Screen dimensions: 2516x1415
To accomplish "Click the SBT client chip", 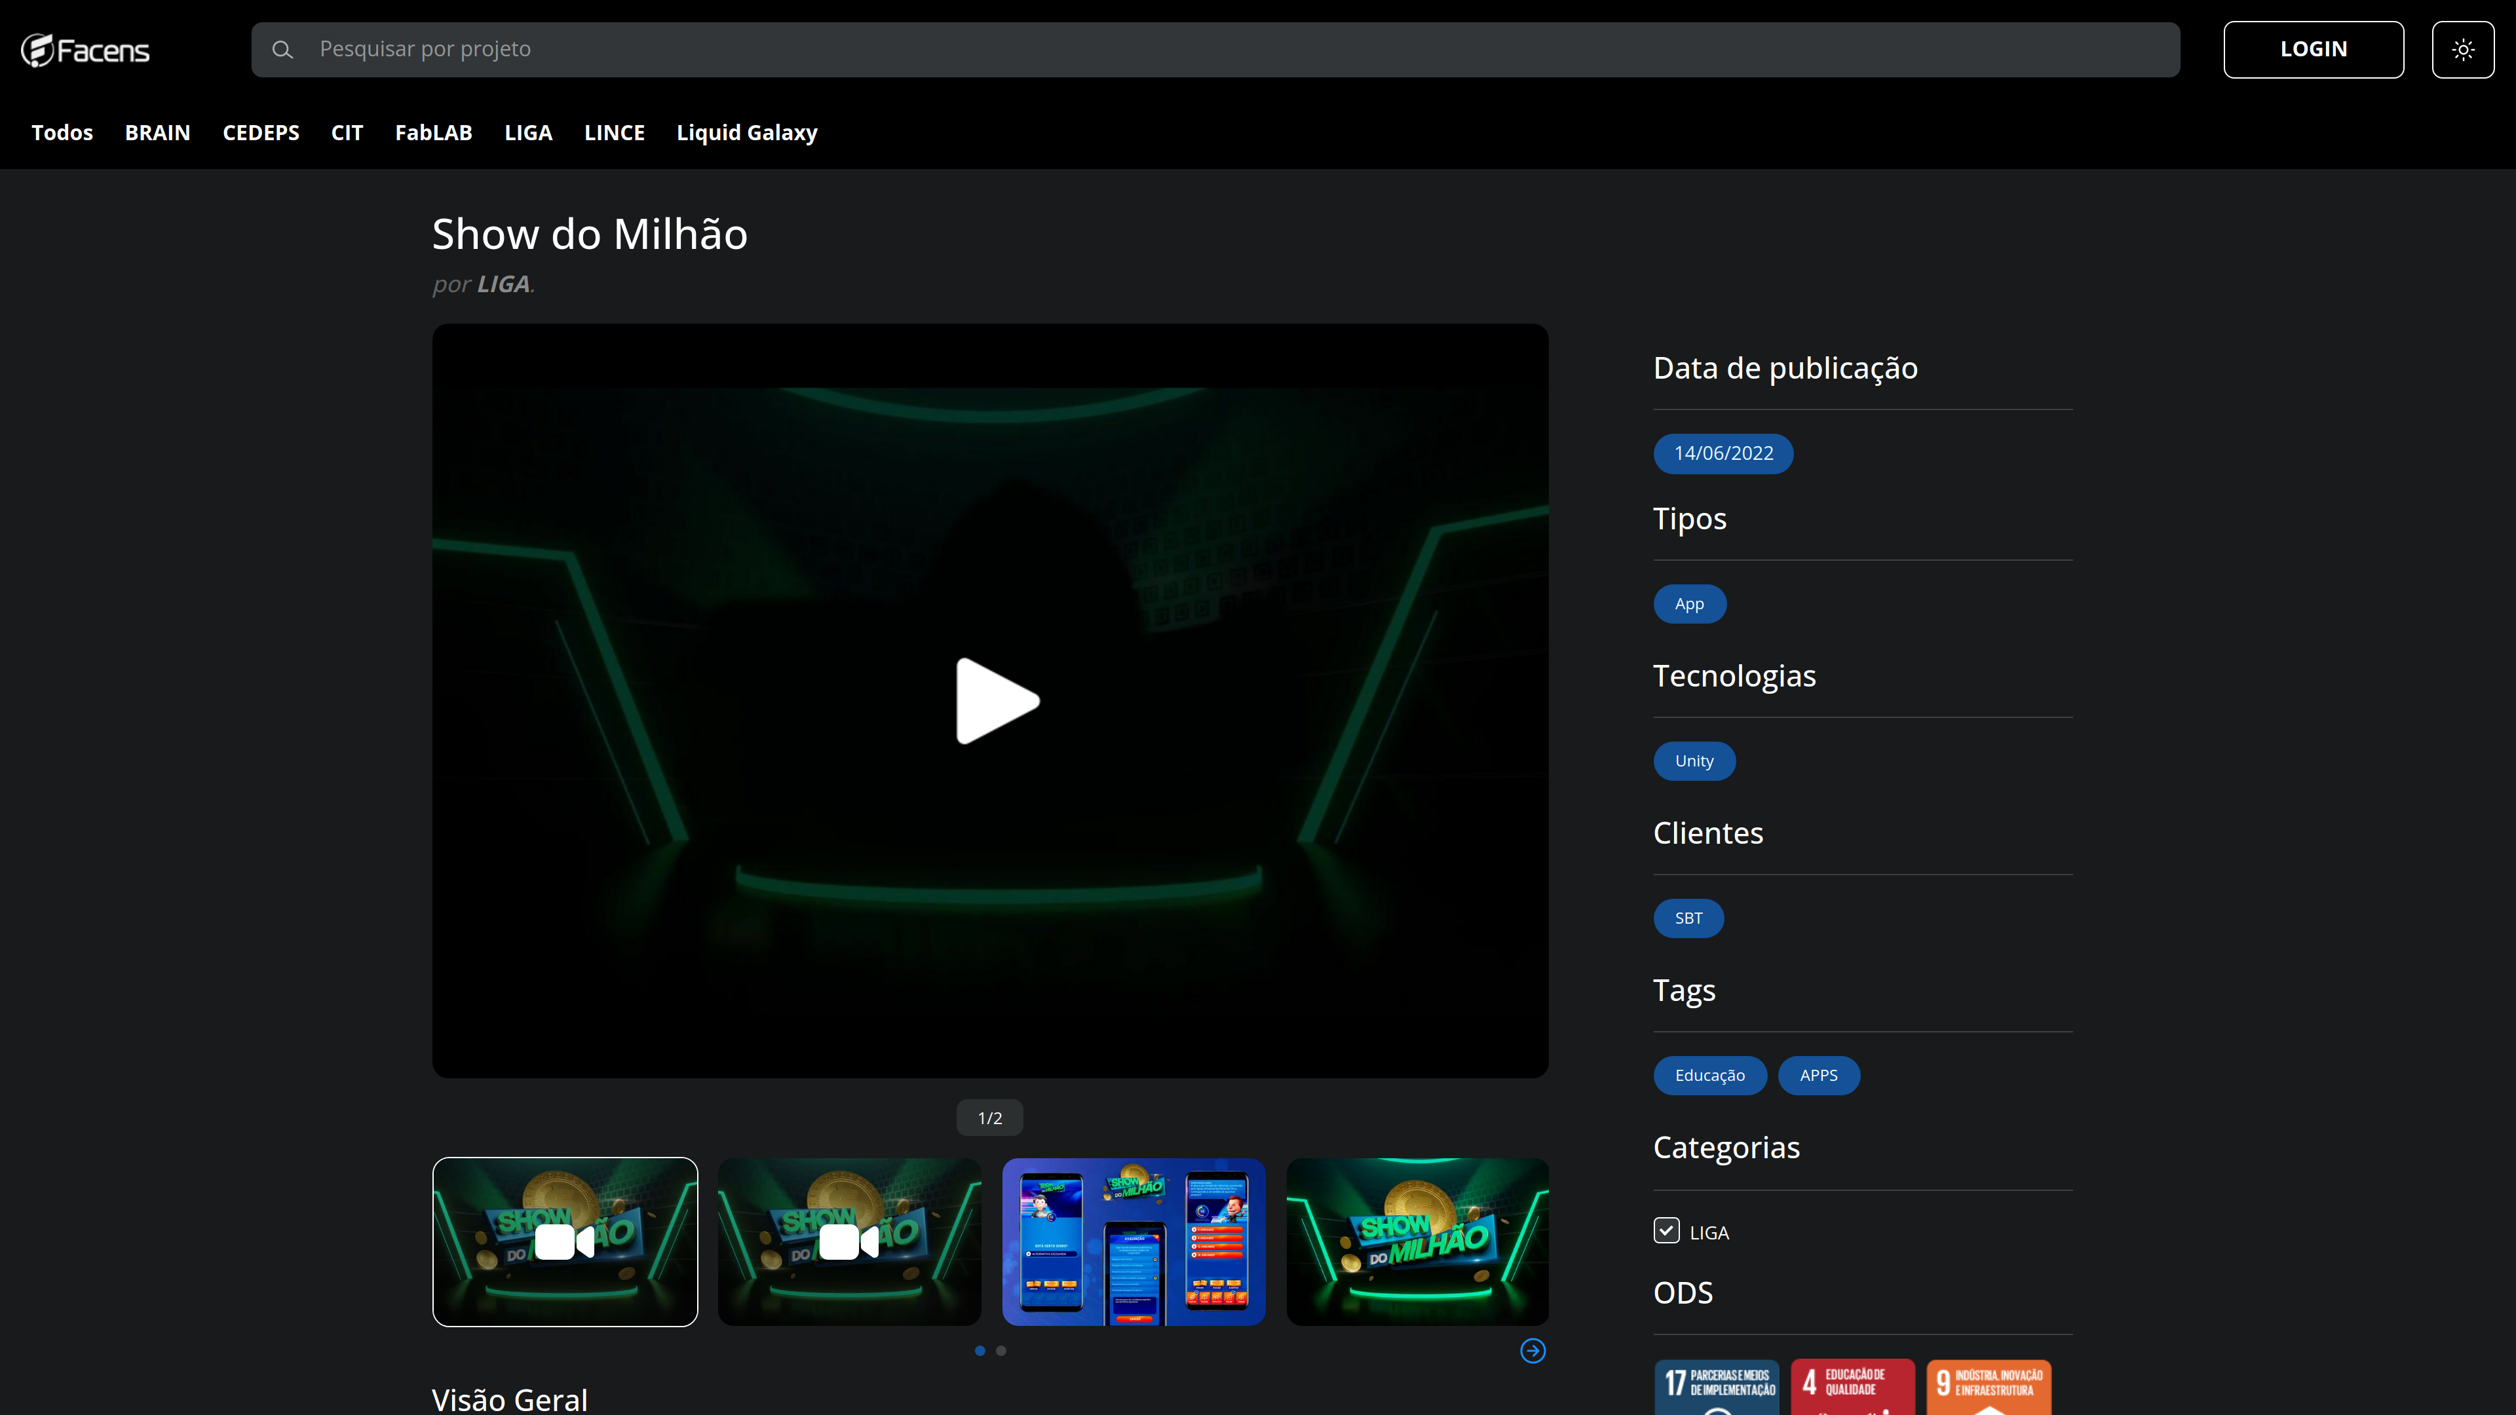I will coord(1688,918).
